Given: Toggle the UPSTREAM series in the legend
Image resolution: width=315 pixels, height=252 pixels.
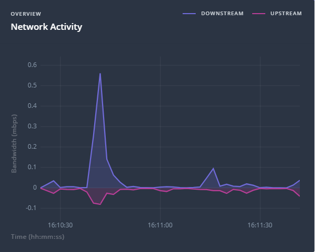Looking at the screenshot, I should point(286,14).
